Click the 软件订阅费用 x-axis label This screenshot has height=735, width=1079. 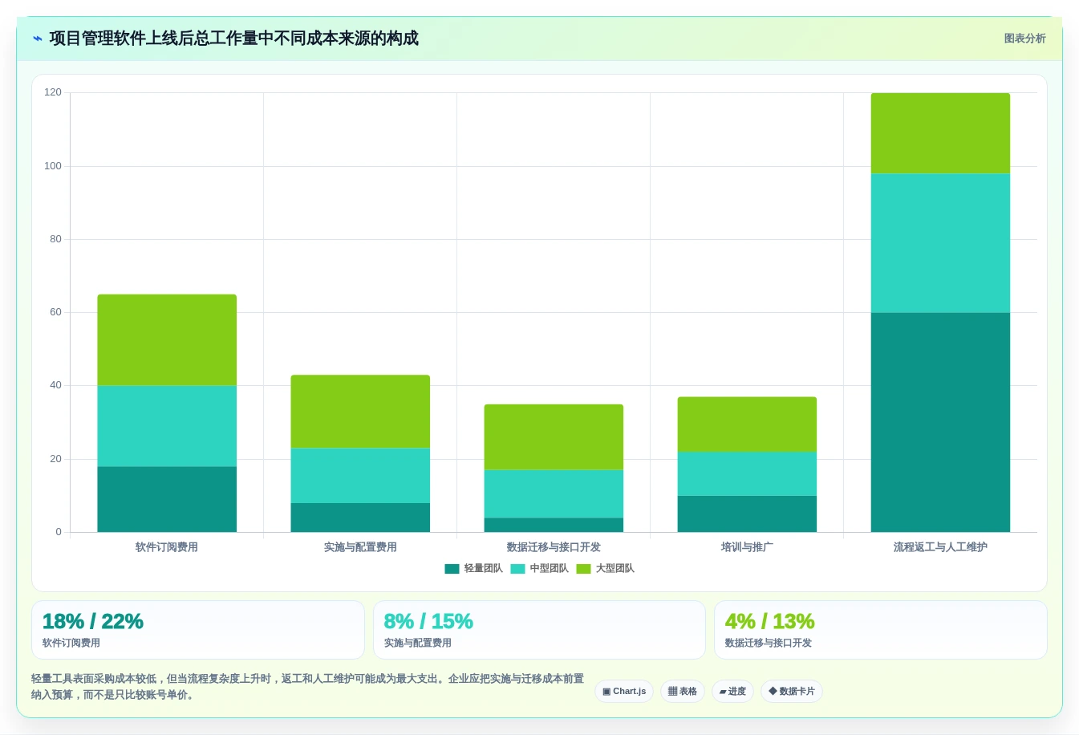167,547
